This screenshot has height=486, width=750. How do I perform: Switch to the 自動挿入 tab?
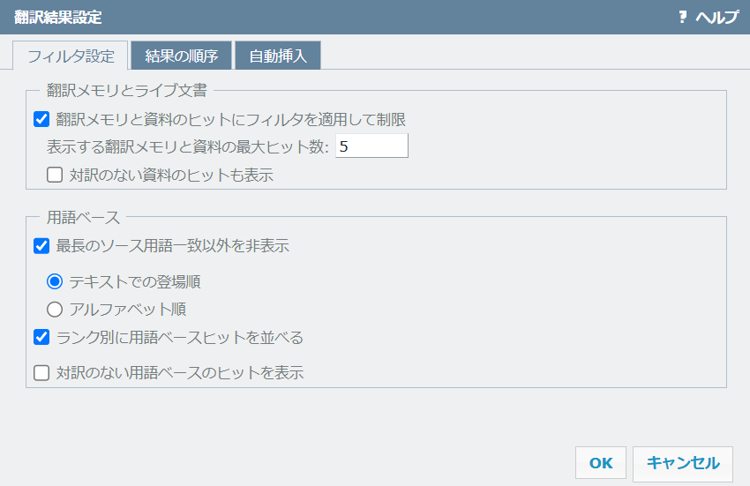(x=277, y=56)
